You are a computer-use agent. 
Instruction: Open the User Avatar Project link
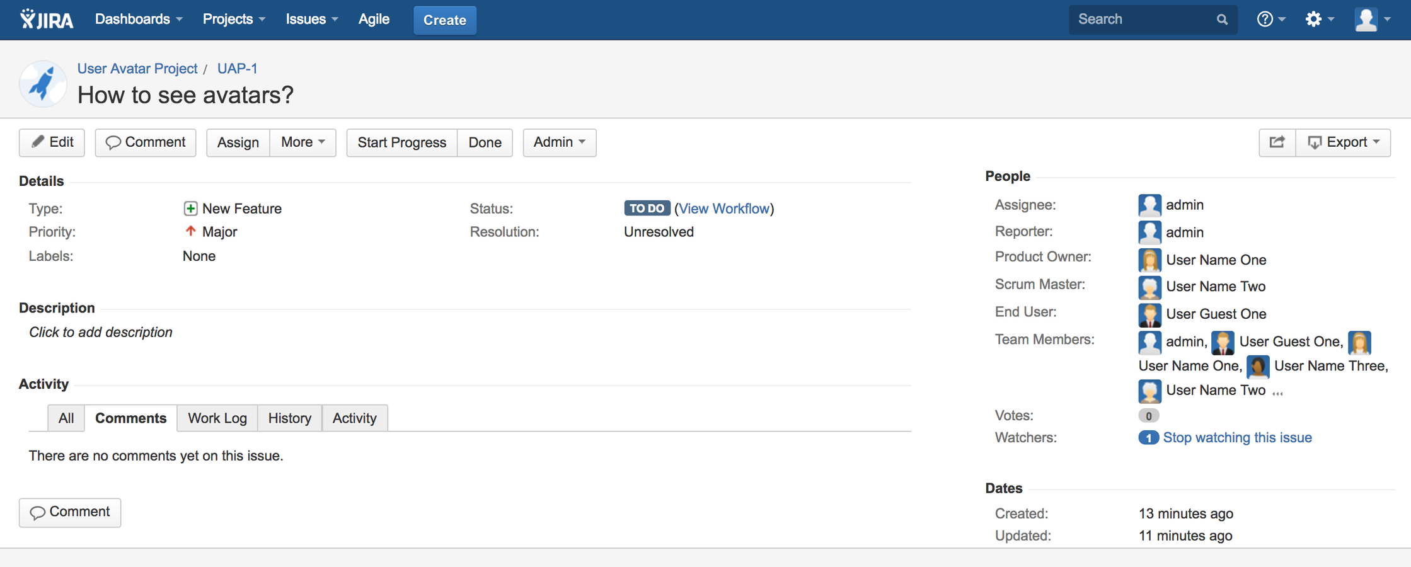[137, 68]
